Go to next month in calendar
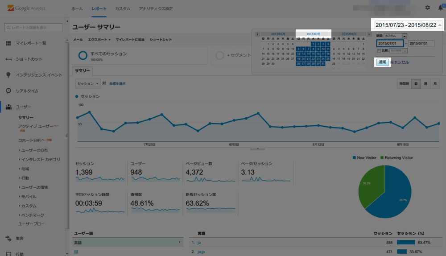 point(369,34)
